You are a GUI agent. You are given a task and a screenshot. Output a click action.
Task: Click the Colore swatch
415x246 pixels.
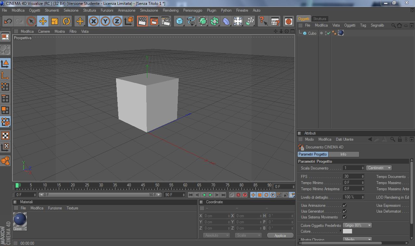pos(347,231)
